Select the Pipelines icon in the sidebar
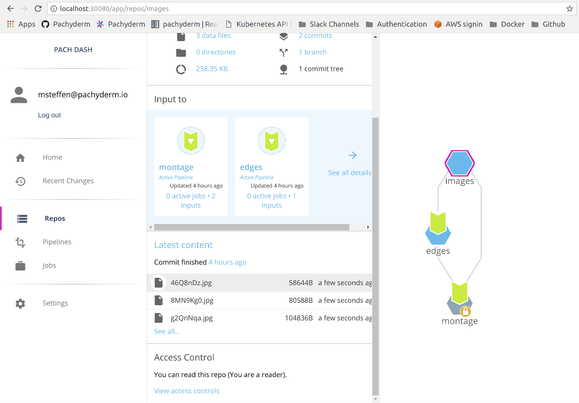 pyautogui.click(x=20, y=242)
